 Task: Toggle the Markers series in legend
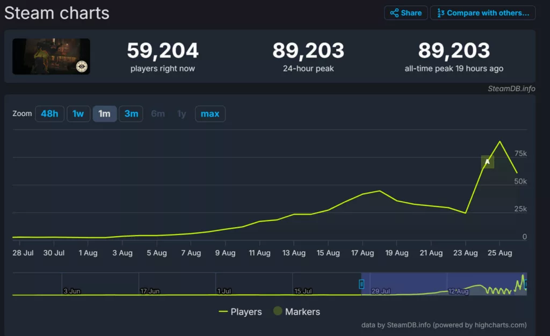pos(296,311)
